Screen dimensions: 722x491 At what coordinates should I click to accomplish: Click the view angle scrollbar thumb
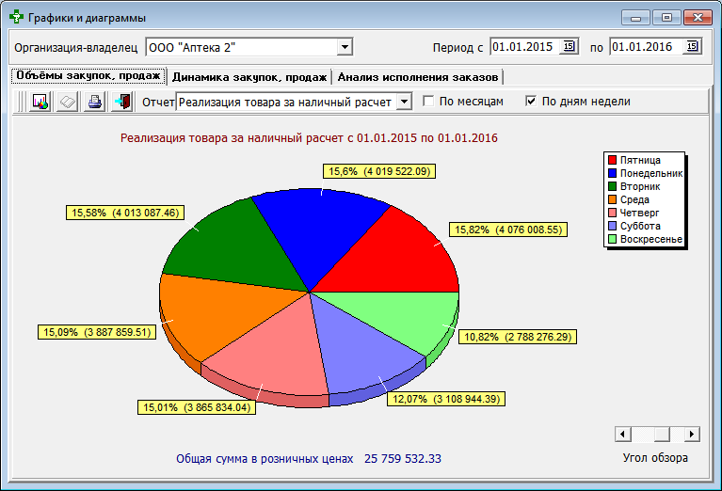pos(662,434)
